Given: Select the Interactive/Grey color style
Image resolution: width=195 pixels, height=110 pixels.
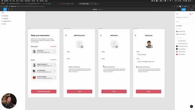Looking at the screenshot, I should pyautogui.click(x=181, y=52).
